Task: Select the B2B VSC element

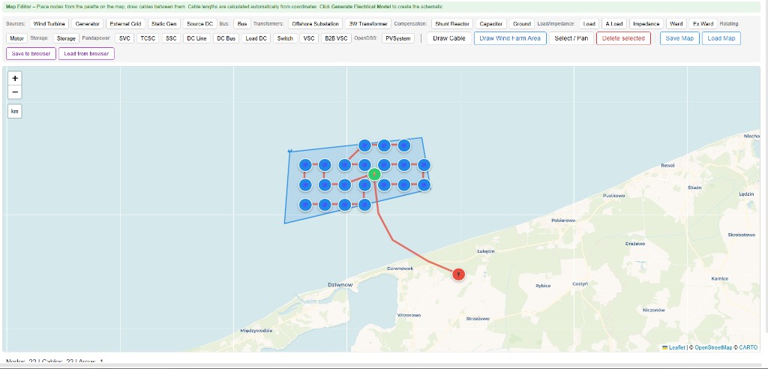Action: point(337,38)
